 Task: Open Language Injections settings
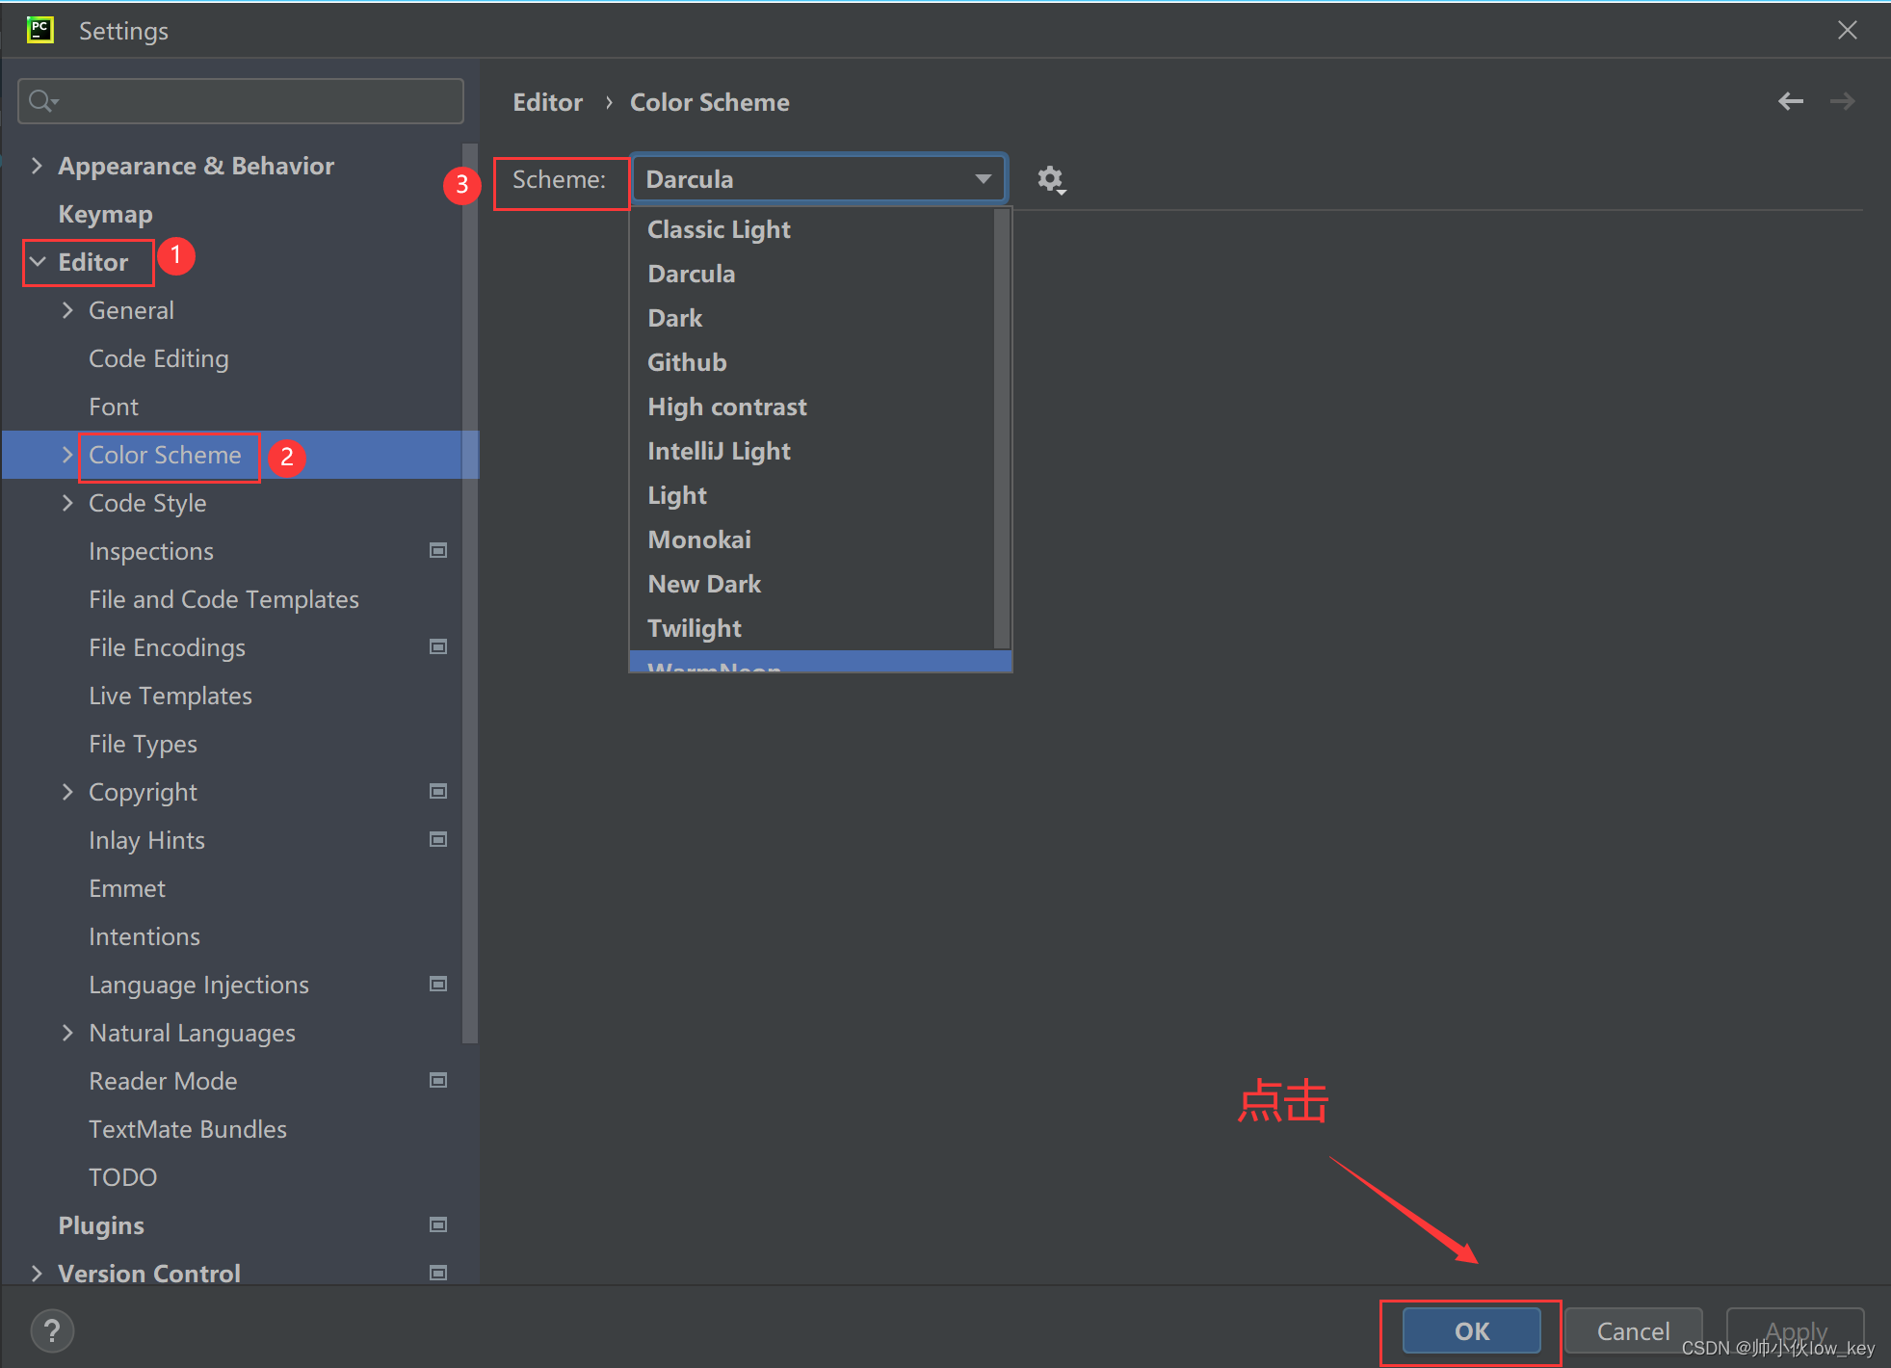[198, 985]
